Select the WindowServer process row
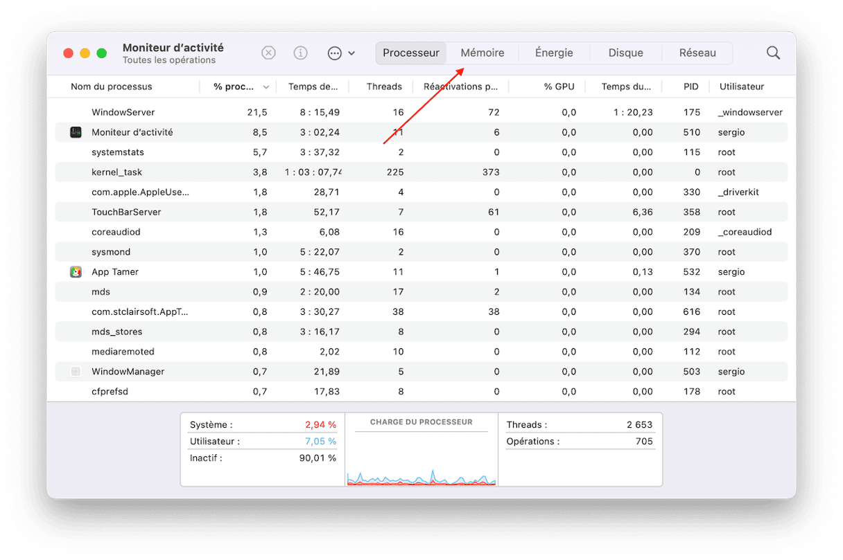This screenshot has width=843, height=560. tap(422, 112)
